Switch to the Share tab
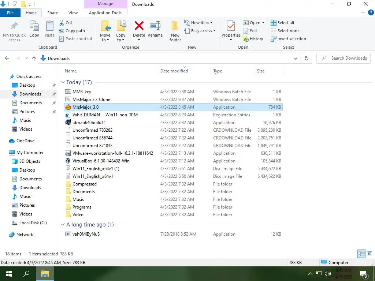Image resolution: width=375 pixels, height=281 pixels. pos(52,13)
